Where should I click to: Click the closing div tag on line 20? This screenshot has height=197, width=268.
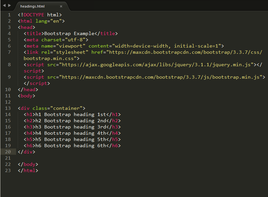27,152
